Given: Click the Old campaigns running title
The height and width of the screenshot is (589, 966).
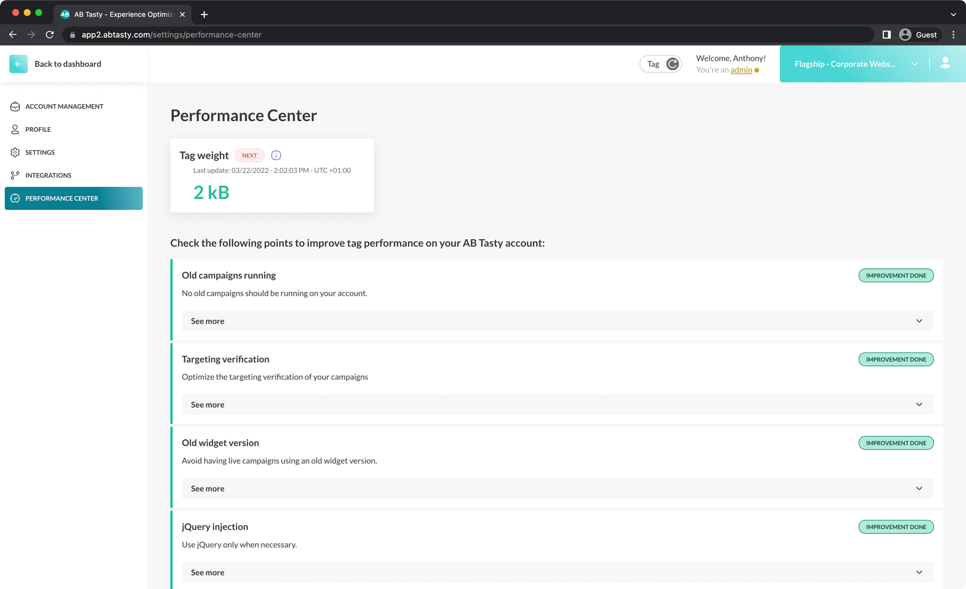Looking at the screenshot, I should (x=229, y=275).
